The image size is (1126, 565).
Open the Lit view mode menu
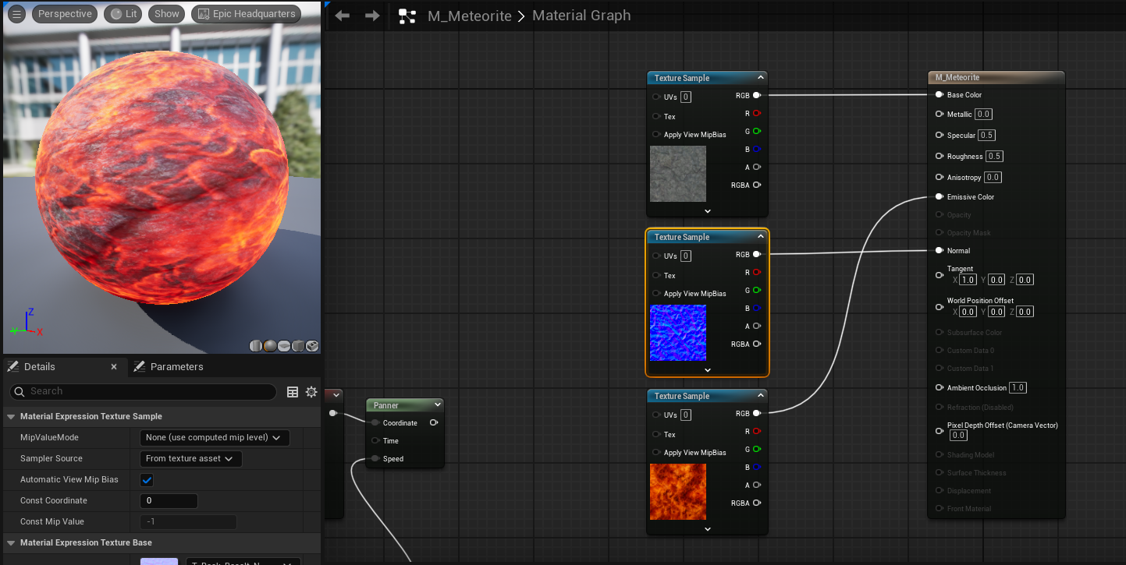click(123, 14)
